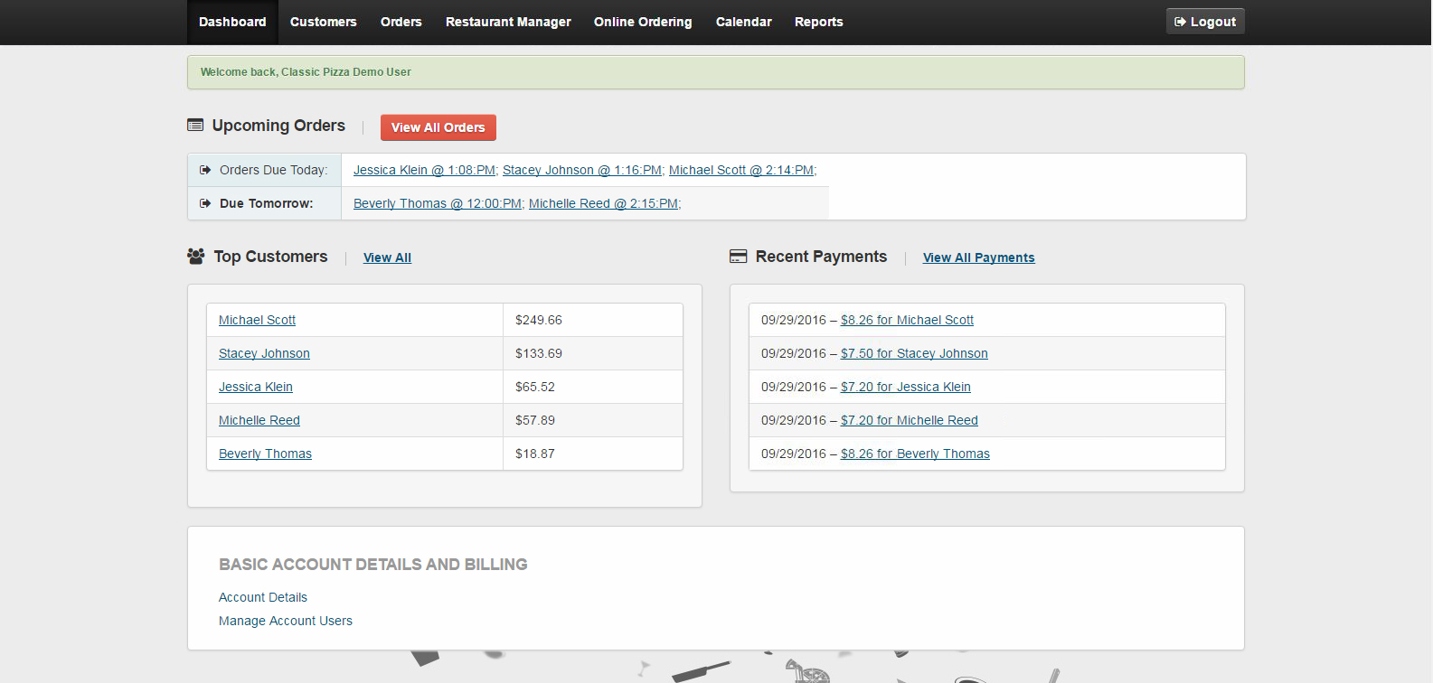The height and width of the screenshot is (683, 1433).
Task: Click the Recent Payments credit card icon
Action: click(738, 257)
